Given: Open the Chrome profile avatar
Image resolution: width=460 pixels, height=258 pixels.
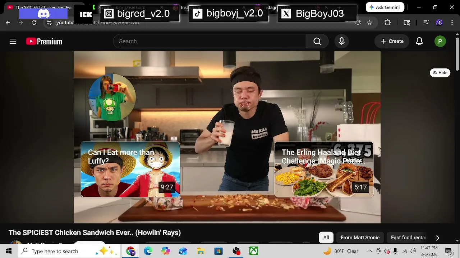Looking at the screenshot, I should 439,23.
